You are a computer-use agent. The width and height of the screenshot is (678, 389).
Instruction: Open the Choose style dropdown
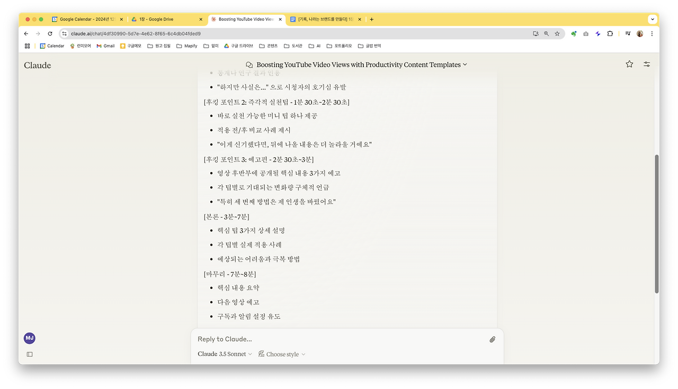281,354
